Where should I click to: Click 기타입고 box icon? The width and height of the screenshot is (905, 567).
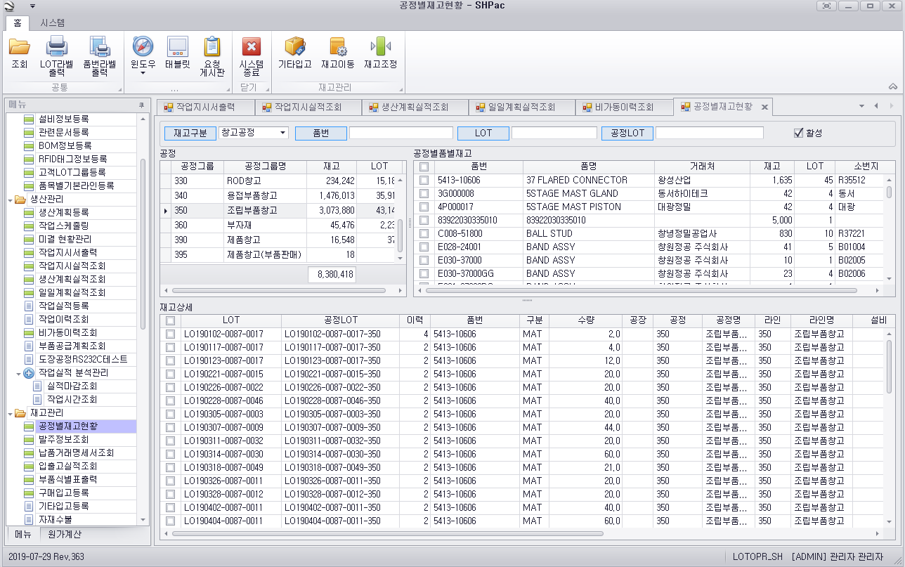click(295, 48)
